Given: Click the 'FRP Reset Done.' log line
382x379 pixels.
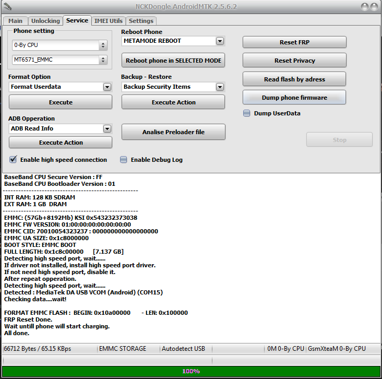Looking at the screenshot, I should [28, 319].
